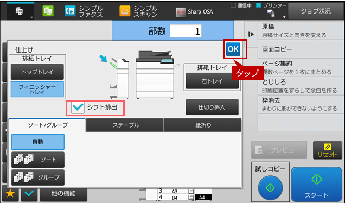Open the copy mode icon in top bar
The width and height of the screenshot is (345, 203).
(x=19, y=10)
